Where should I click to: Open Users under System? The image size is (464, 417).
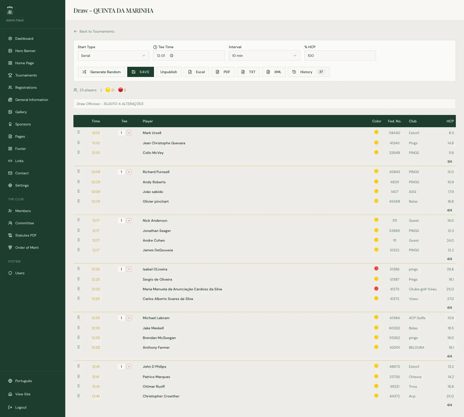tap(33, 273)
